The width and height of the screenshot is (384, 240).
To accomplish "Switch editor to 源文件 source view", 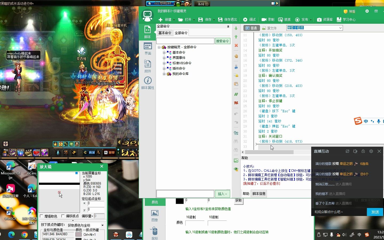I will [269, 28].
